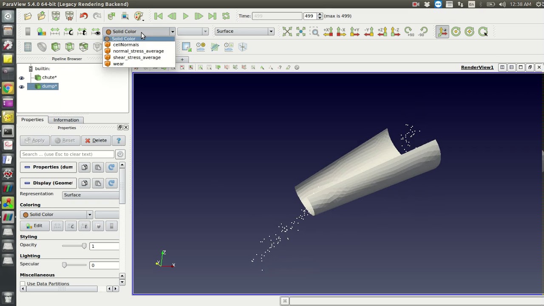Open Representation Surface dropdown in Properties
Viewport: 544px width, 306px height.
pyautogui.click(x=91, y=195)
